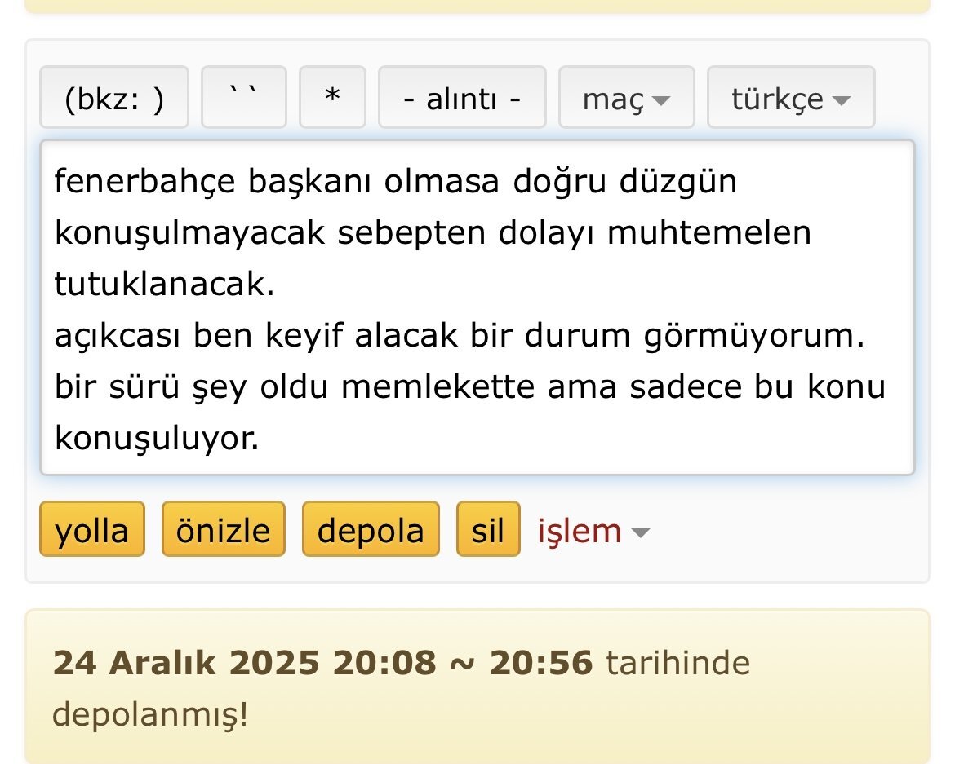Open the maç dropdown menu

626,99
